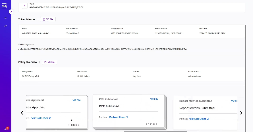The width and height of the screenshot is (253, 132).
Task: Go to previous item in PCF Published stack
Action: (146, 124)
